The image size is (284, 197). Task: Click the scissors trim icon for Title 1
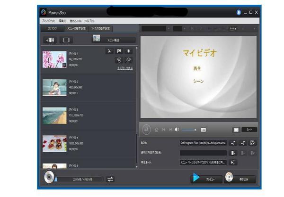[x=108, y=51]
